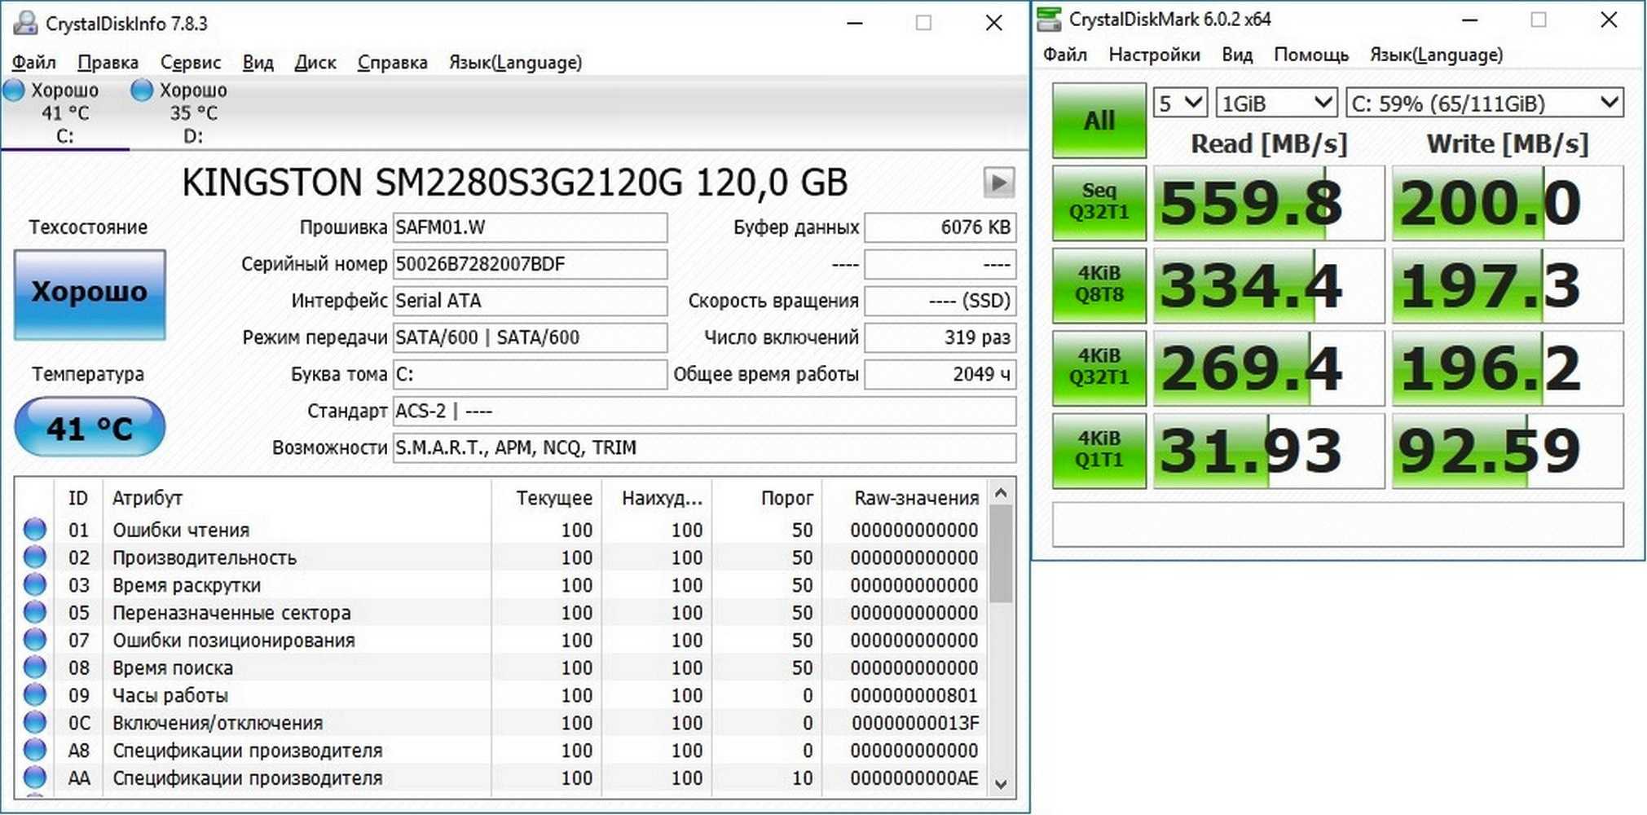
Task: Click Общее время работы value 2049 ч
Action: 940,374
